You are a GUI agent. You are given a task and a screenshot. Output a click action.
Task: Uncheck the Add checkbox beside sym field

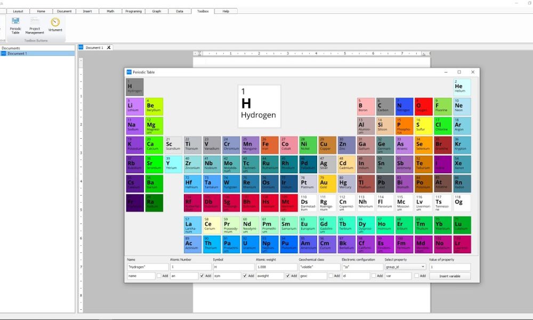point(245,276)
